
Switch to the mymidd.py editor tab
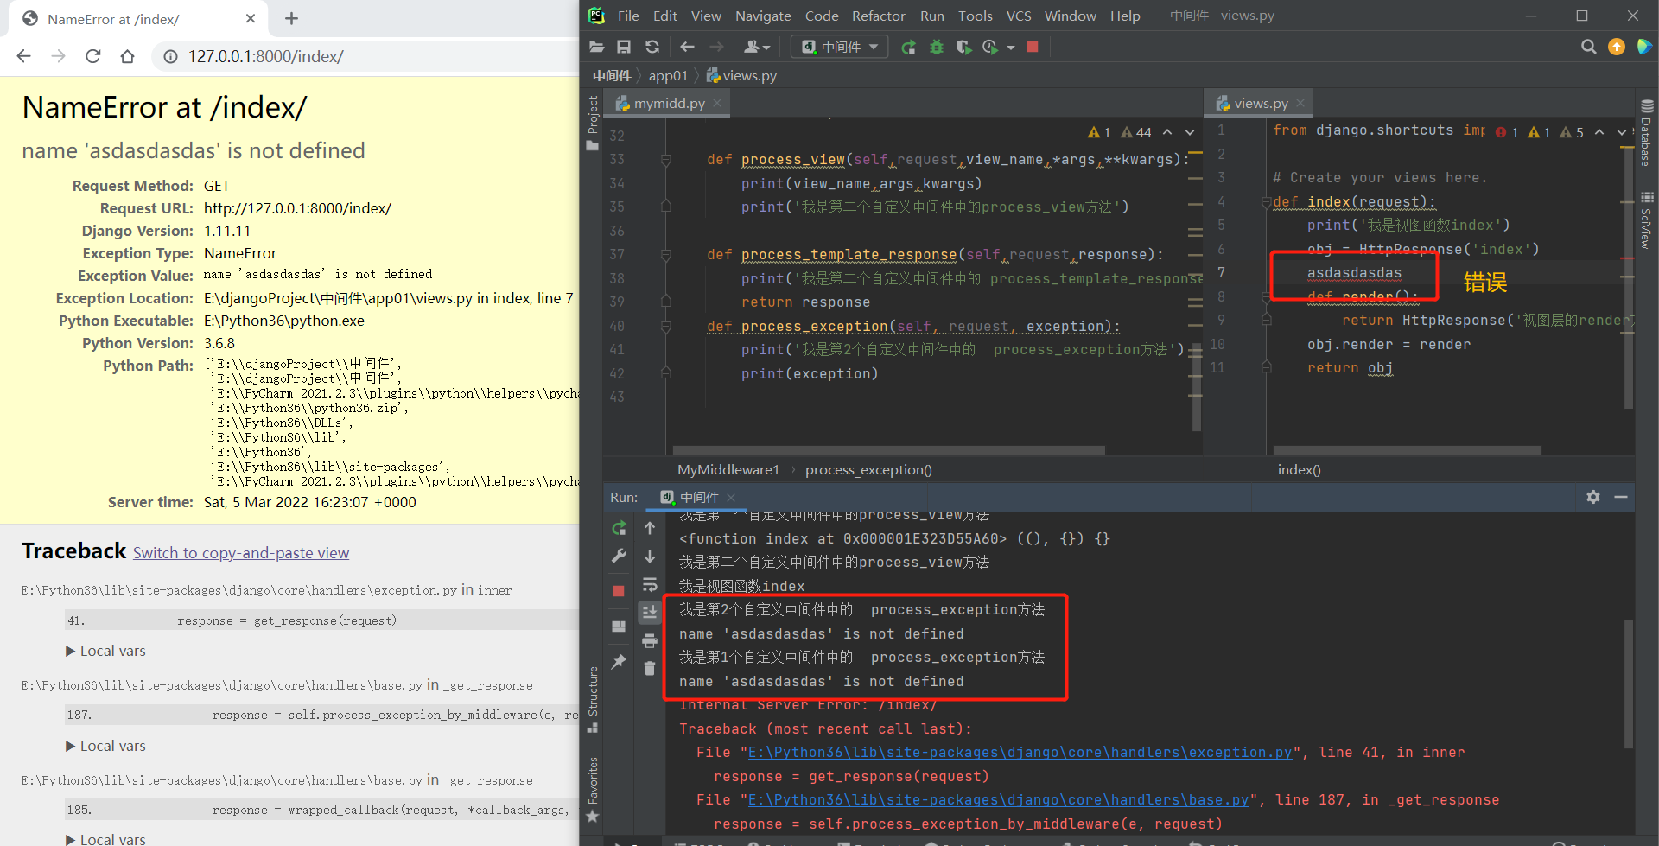pyautogui.click(x=668, y=104)
